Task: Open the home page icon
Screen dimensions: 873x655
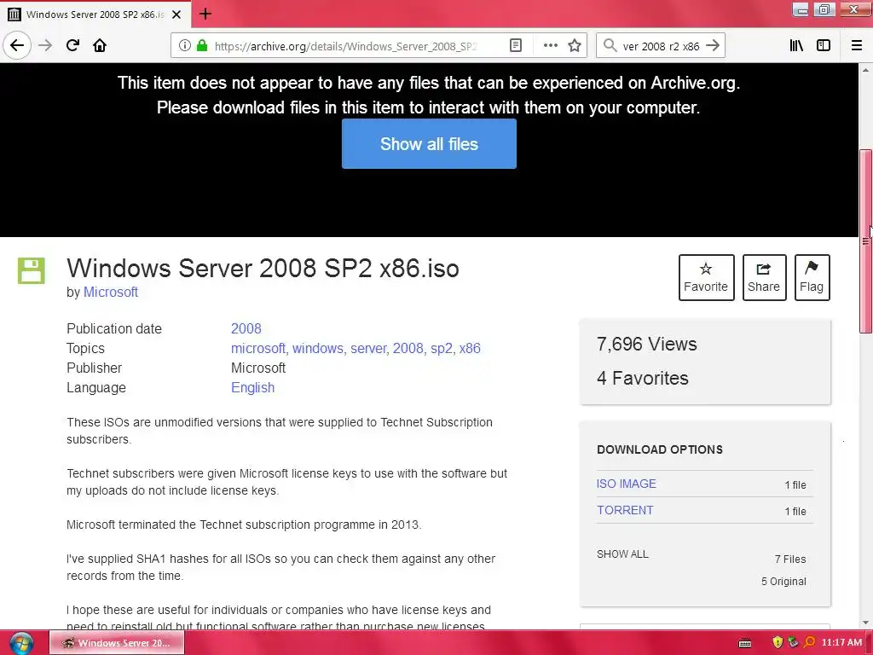Action: click(x=100, y=45)
